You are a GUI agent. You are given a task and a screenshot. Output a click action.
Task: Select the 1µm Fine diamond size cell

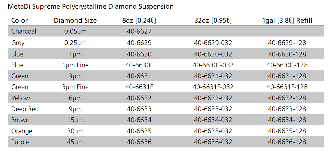[75, 65]
